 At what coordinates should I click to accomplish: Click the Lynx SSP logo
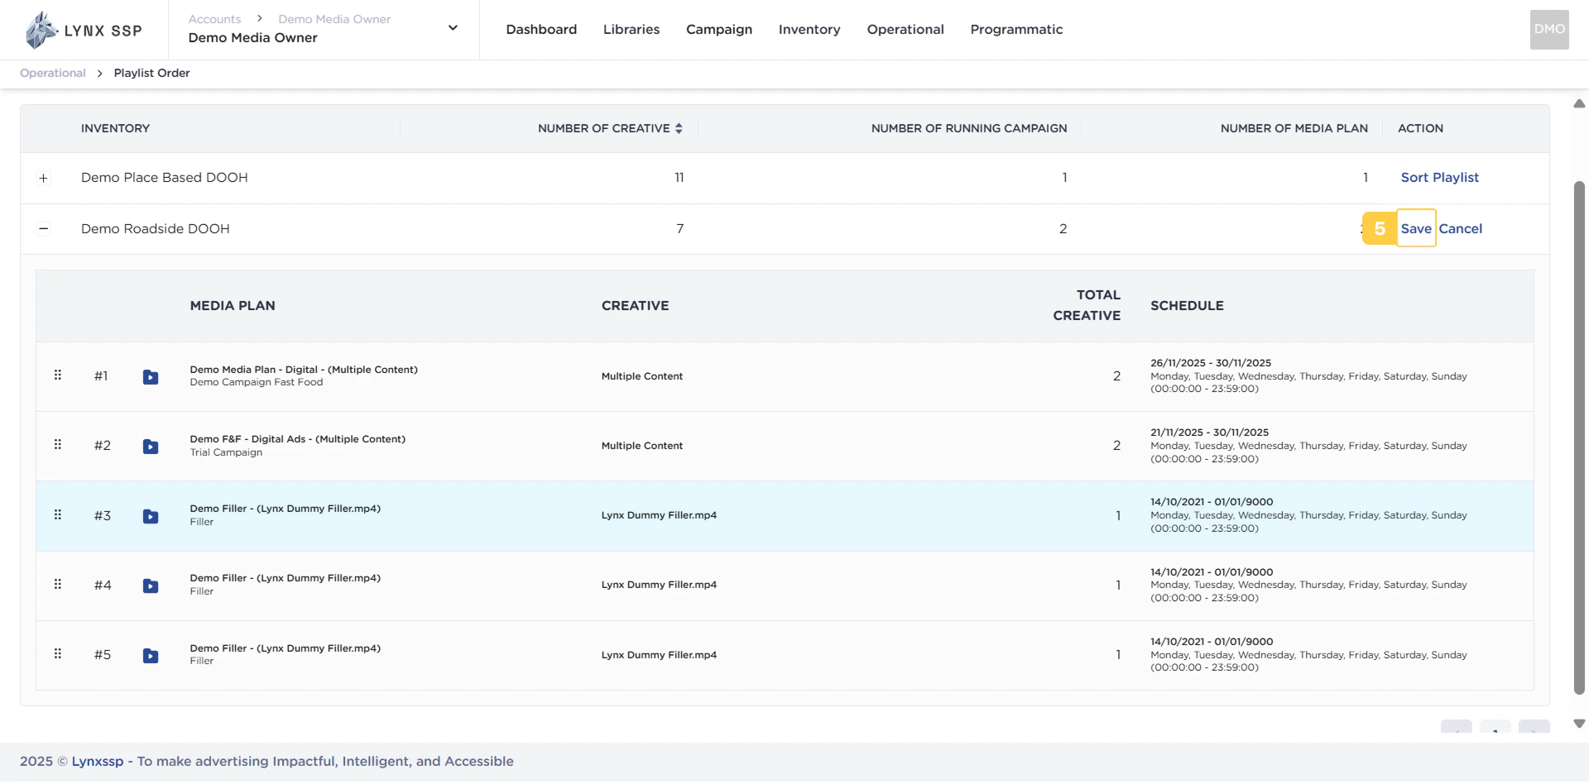tap(84, 30)
